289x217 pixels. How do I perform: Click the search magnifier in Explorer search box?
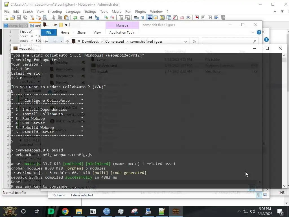click(x=255, y=42)
